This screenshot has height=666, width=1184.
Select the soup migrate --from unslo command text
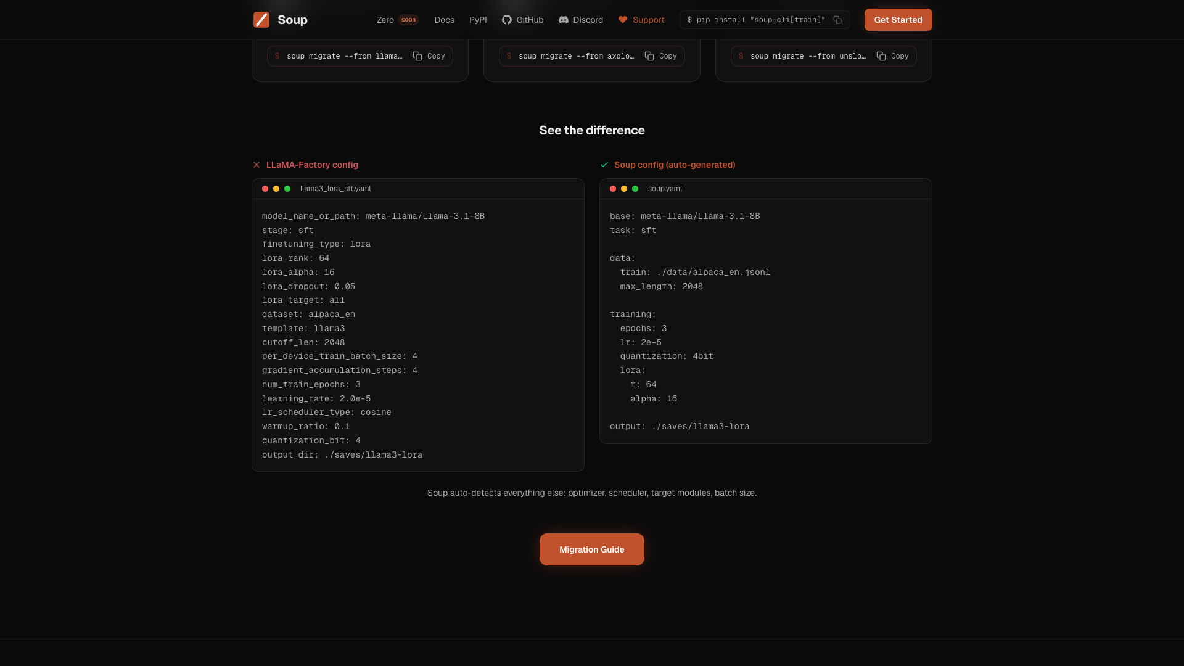pyautogui.click(x=808, y=56)
